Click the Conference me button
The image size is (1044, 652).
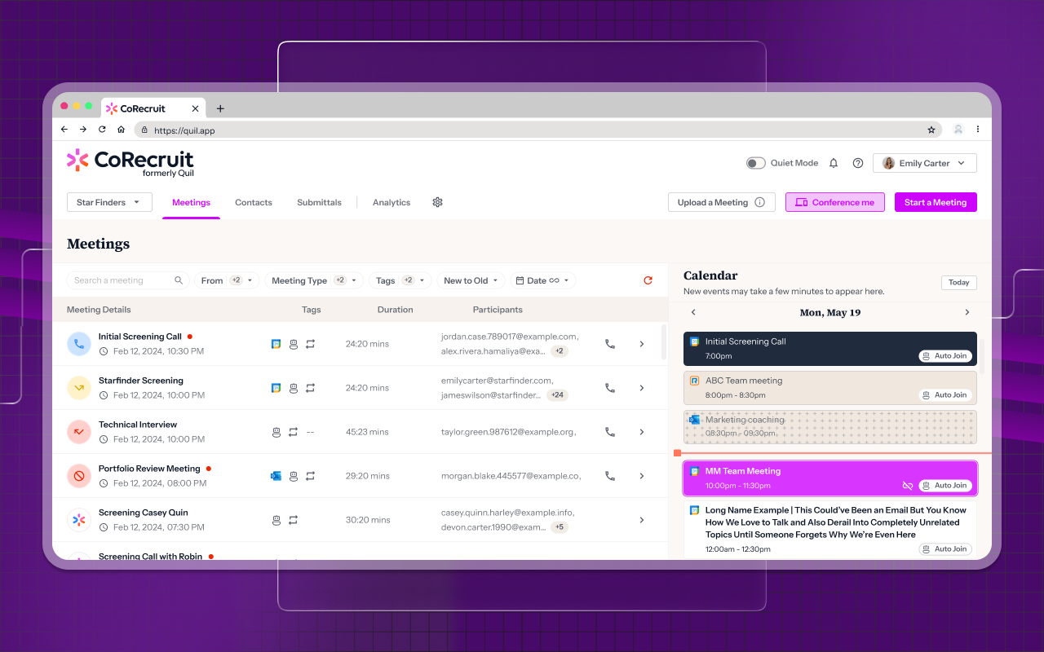(835, 202)
